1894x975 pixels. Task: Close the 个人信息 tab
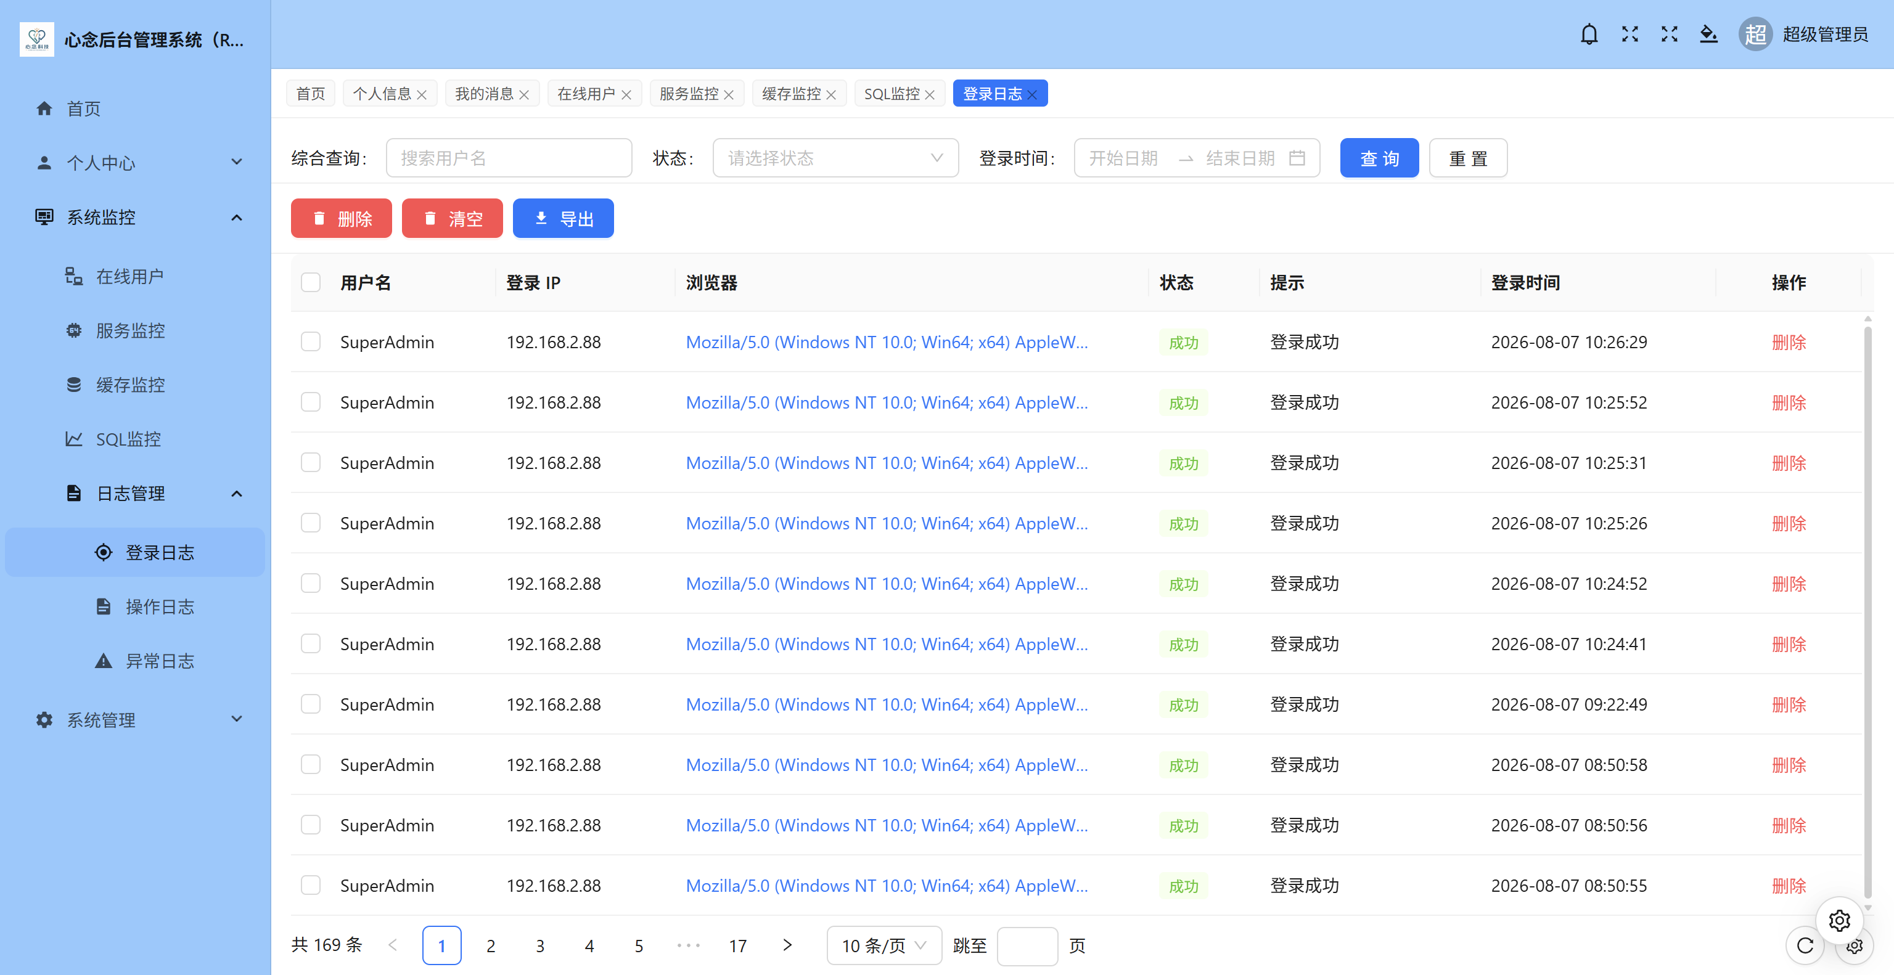(x=422, y=95)
